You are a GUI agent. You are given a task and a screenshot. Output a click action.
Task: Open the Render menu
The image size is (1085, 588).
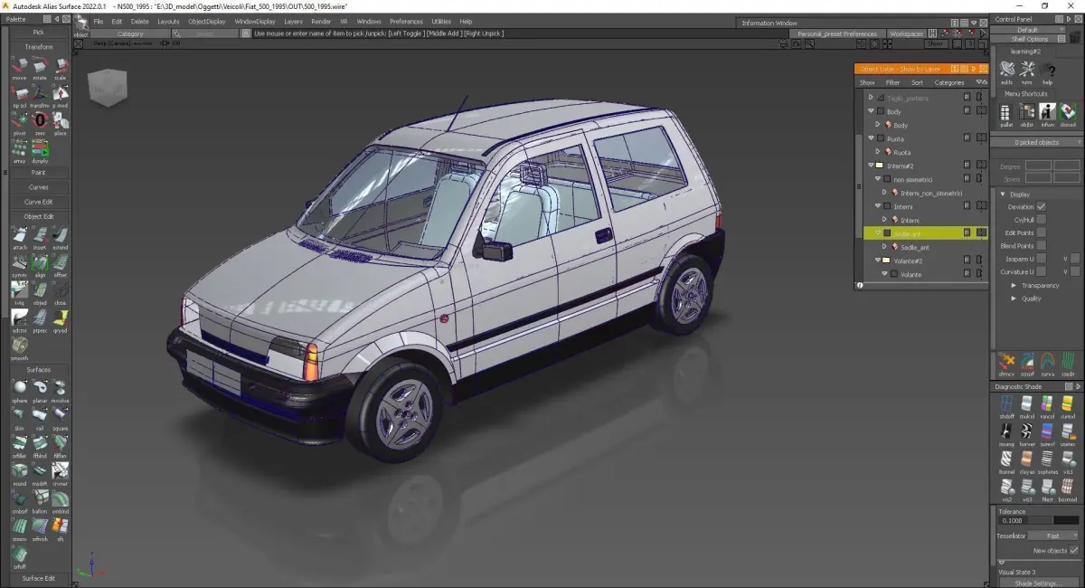pos(320,21)
